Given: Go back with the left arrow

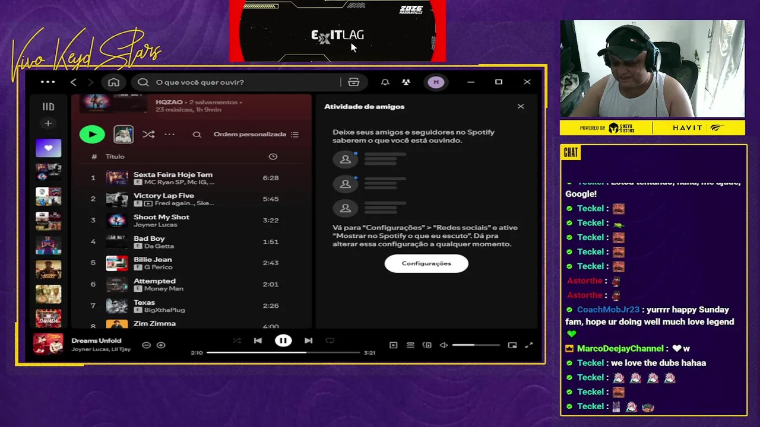Looking at the screenshot, I should (74, 82).
